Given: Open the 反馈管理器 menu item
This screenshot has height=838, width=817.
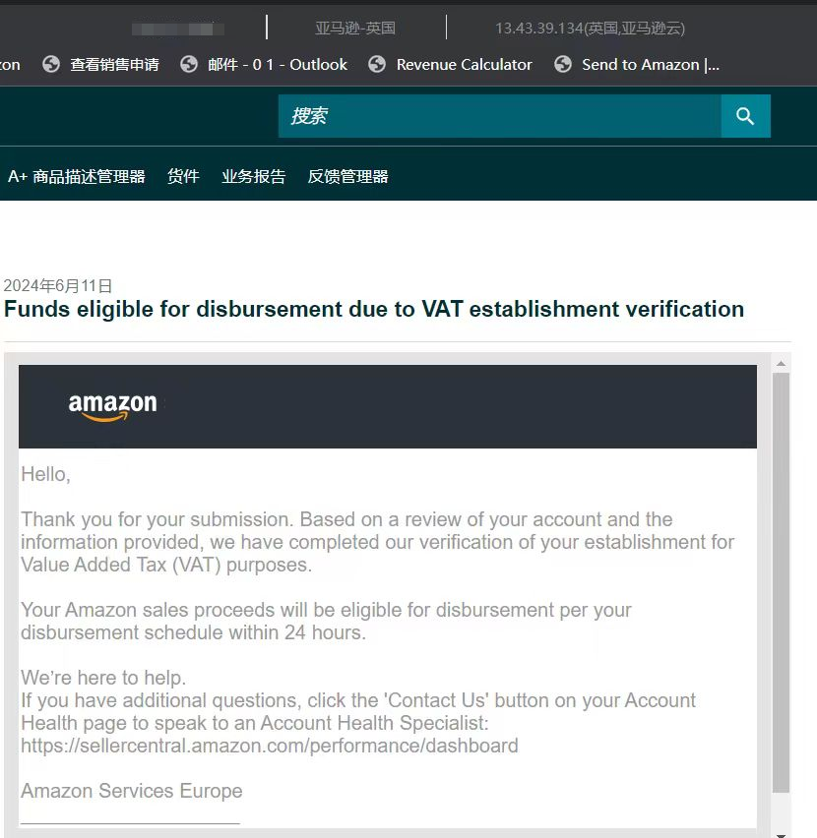Looking at the screenshot, I should click(348, 176).
